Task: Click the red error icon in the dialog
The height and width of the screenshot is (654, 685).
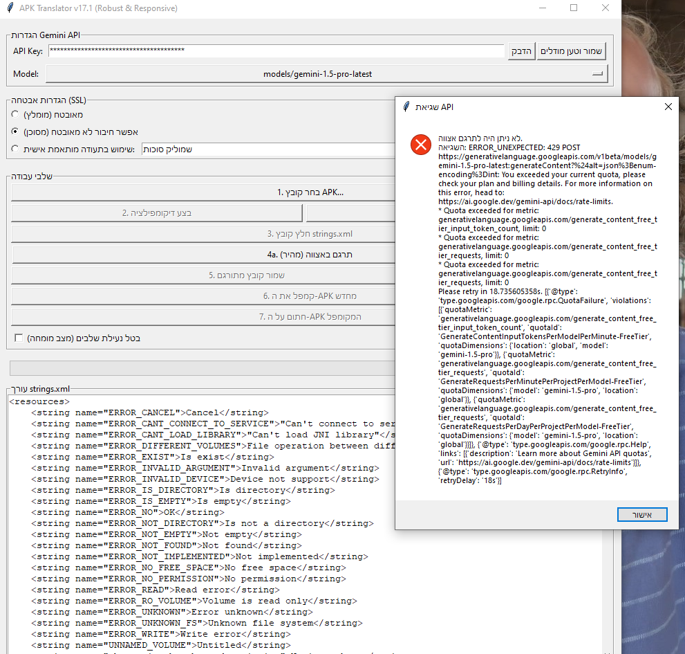Action: click(420, 145)
